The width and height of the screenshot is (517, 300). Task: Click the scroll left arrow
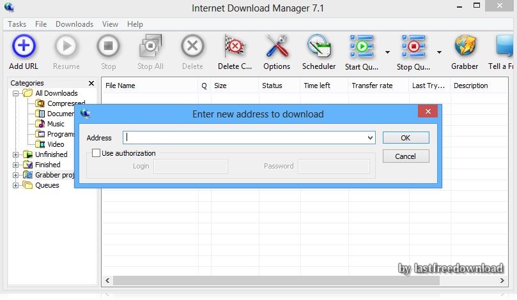107,281
